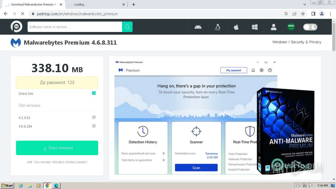This screenshot has width=336, height=189.
Task: Go forward in browser history
Action: point(14,14)
